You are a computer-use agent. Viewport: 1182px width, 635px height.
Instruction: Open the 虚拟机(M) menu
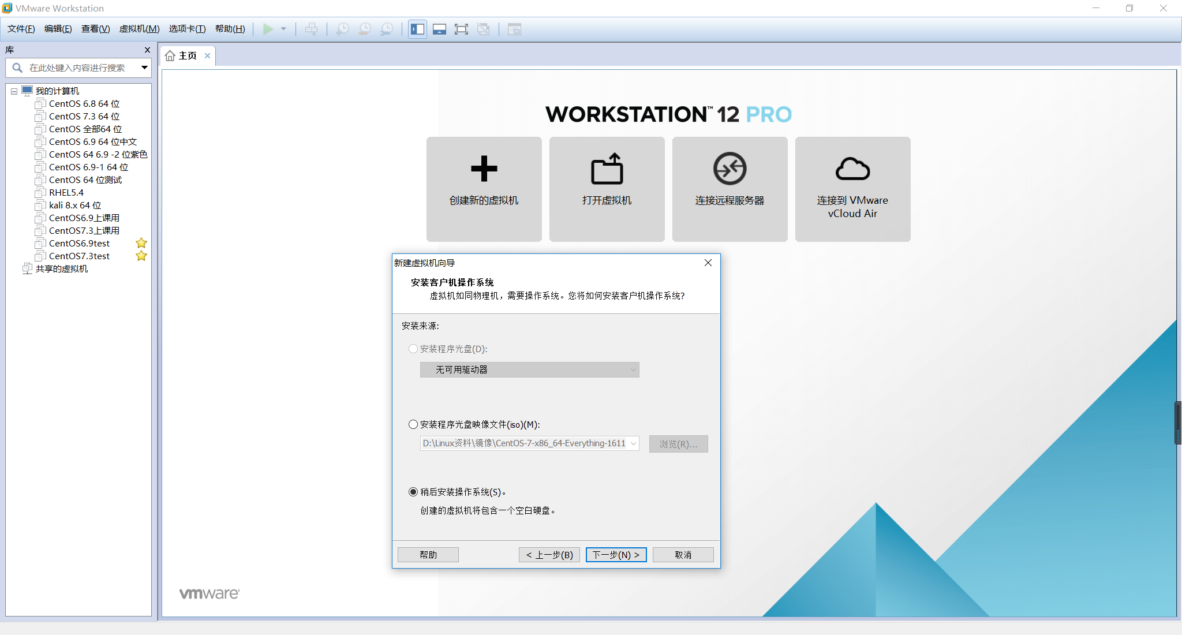point(140,29)
